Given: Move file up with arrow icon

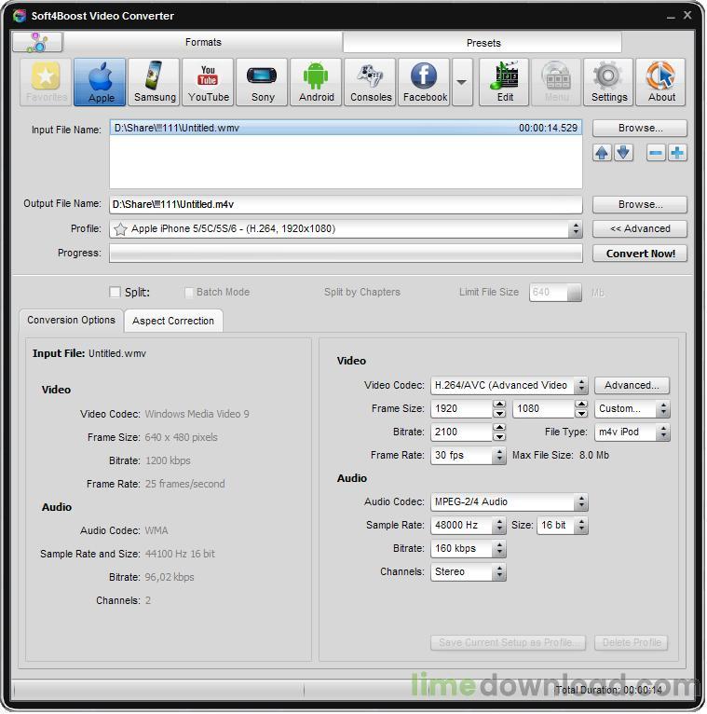Looking at the screenshot, I should [603, 153].
